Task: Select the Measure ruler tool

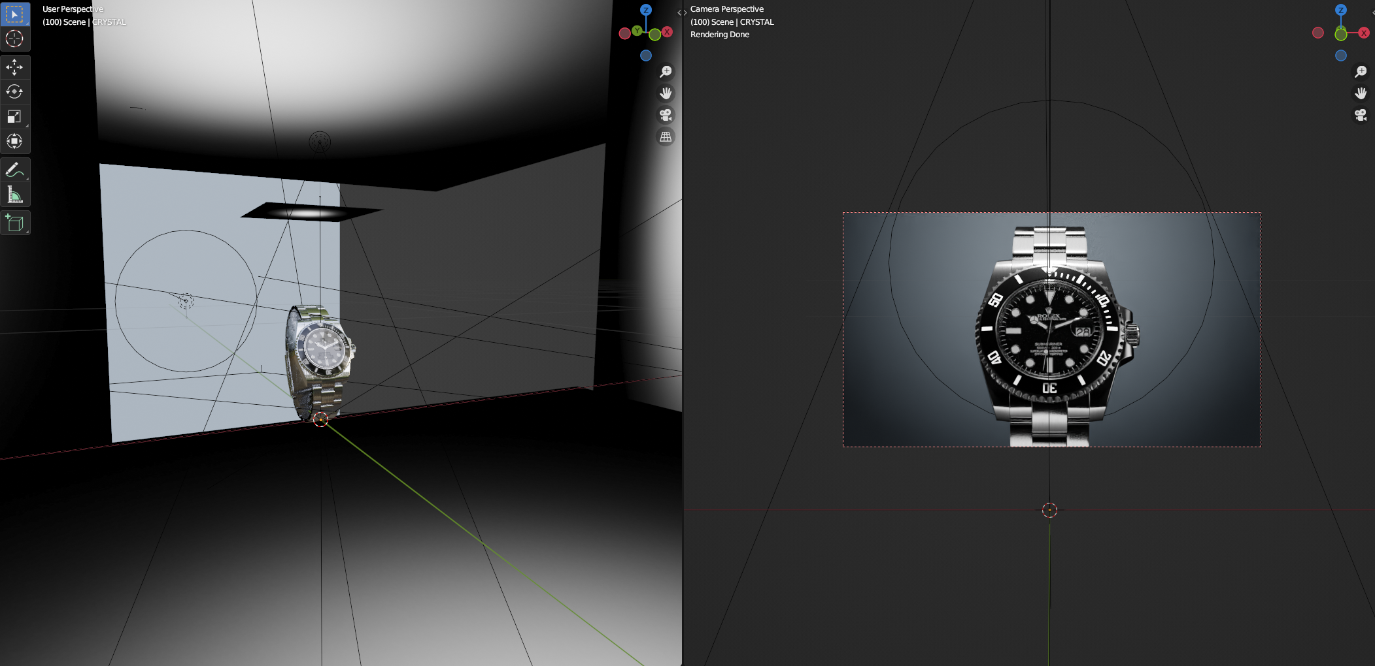Action: [14, 195]
